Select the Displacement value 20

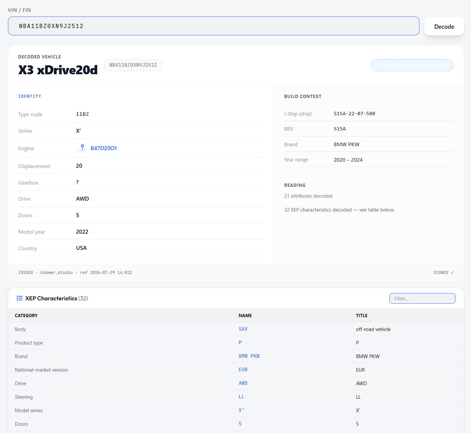79,166
